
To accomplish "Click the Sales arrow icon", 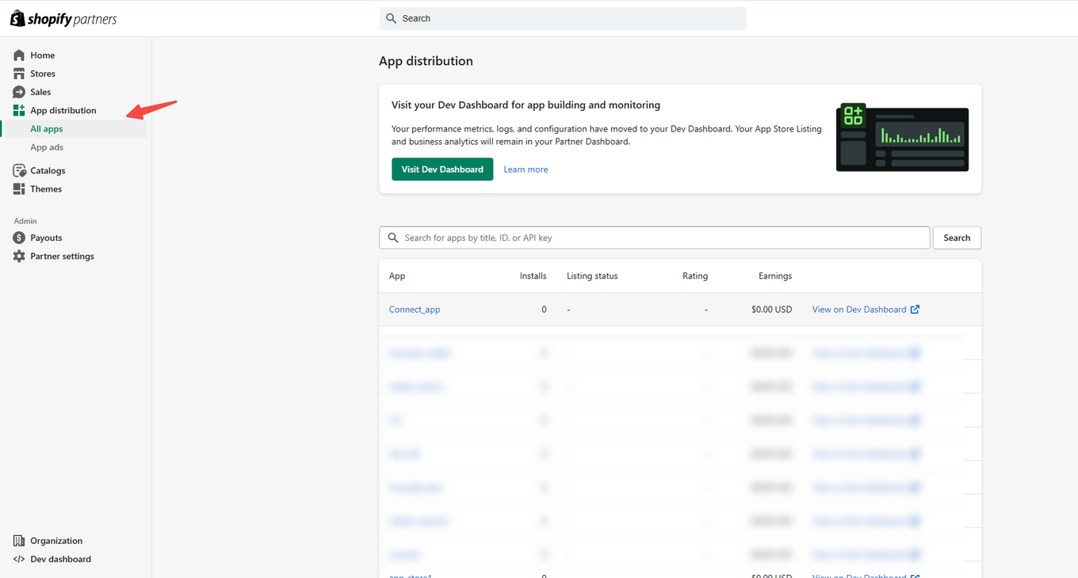I will coord(19,92).
